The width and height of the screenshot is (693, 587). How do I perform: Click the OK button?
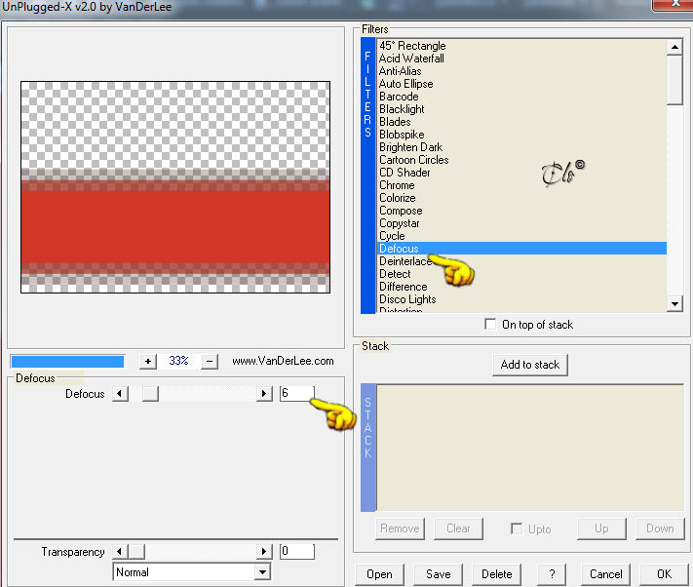[x=665, y=574]
